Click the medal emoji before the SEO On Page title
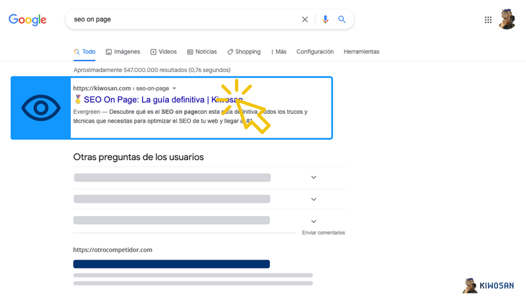526x301 pixels. click(x=78, y=99)
